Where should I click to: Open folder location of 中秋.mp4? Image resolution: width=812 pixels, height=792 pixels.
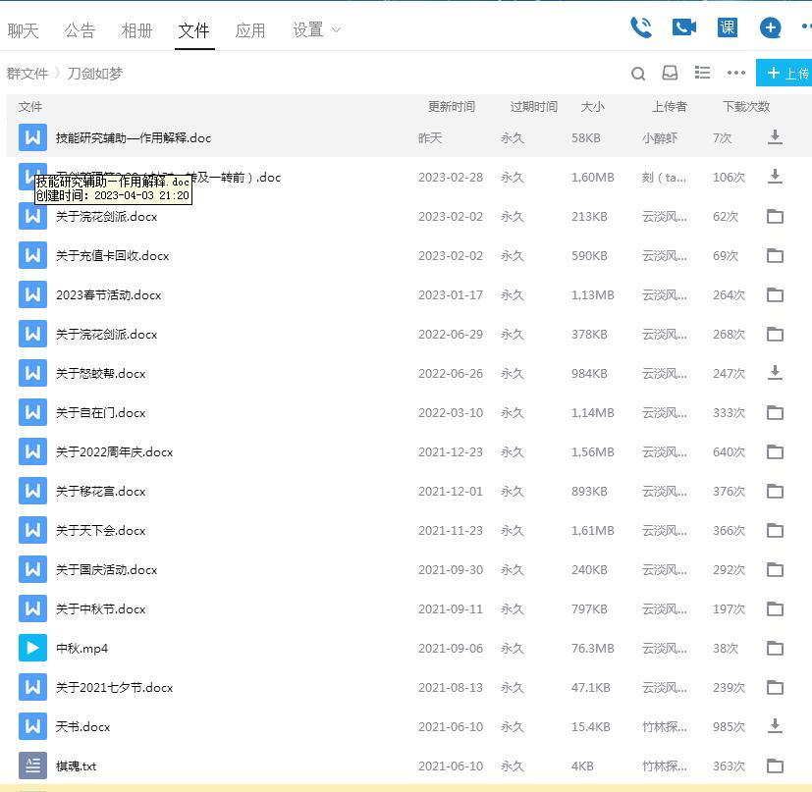775,648
